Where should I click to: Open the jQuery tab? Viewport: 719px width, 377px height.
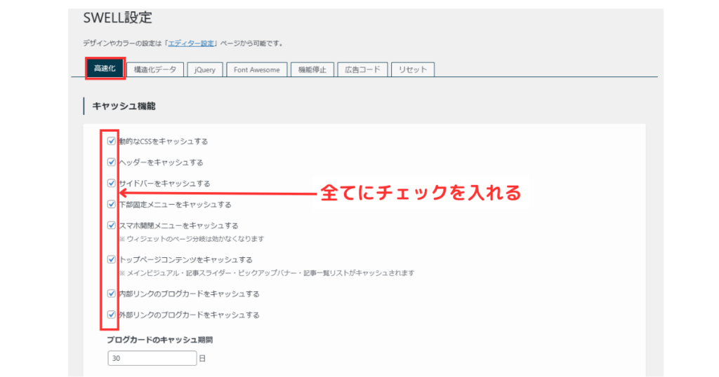[204, 69]
